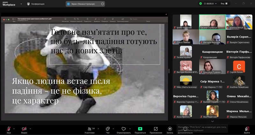The image size is (255, 135).
Task: Select Ірина Черезова video tile
Action: [186, 22]
